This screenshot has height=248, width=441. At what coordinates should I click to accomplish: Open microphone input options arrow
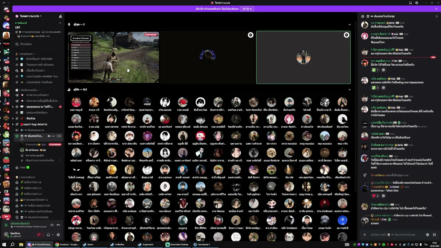click(x=43, y=235)
